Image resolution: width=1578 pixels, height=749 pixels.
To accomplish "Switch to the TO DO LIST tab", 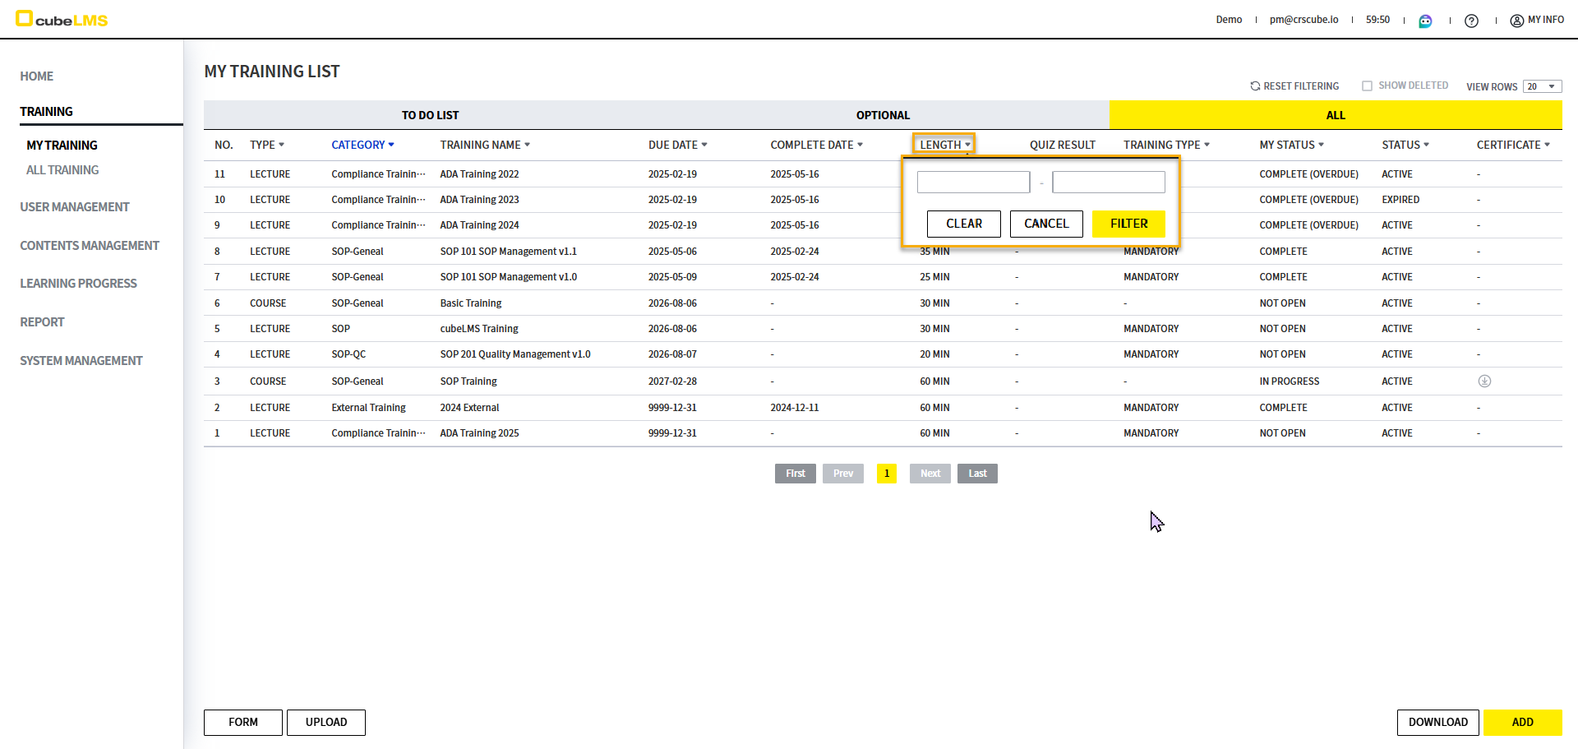I will 430,116.
